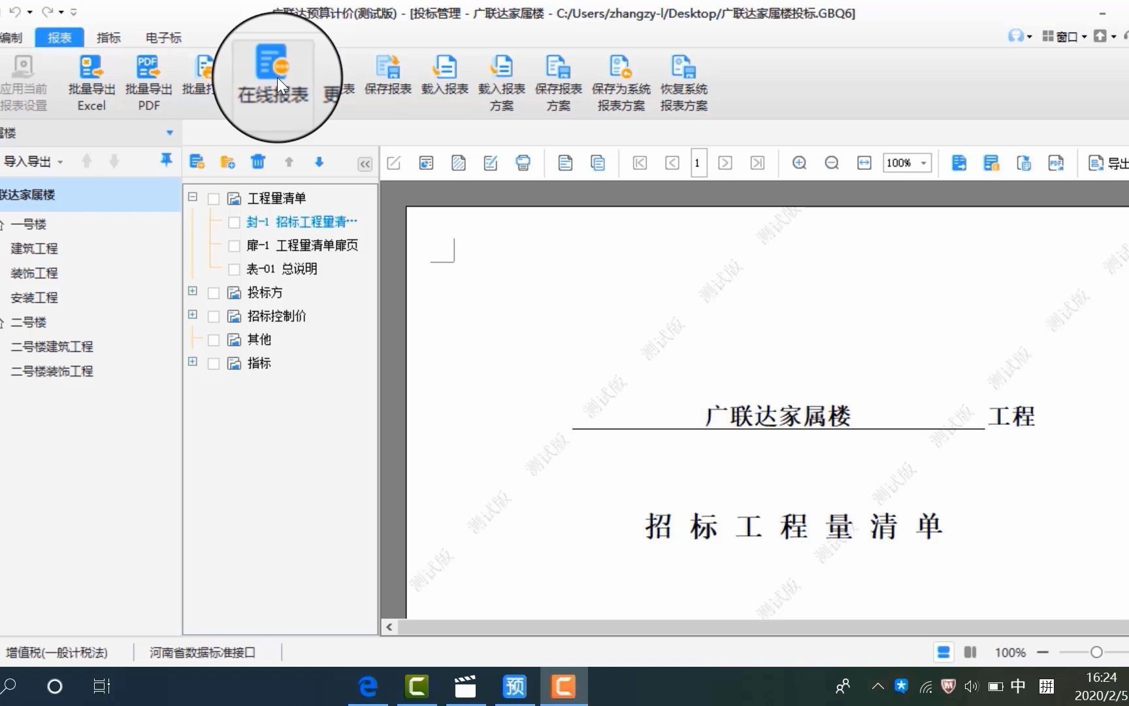Check the 封-1 招标工程量清单 checkbox
Viewport: 1129px width, 706px height.
[x=234, y=222]
